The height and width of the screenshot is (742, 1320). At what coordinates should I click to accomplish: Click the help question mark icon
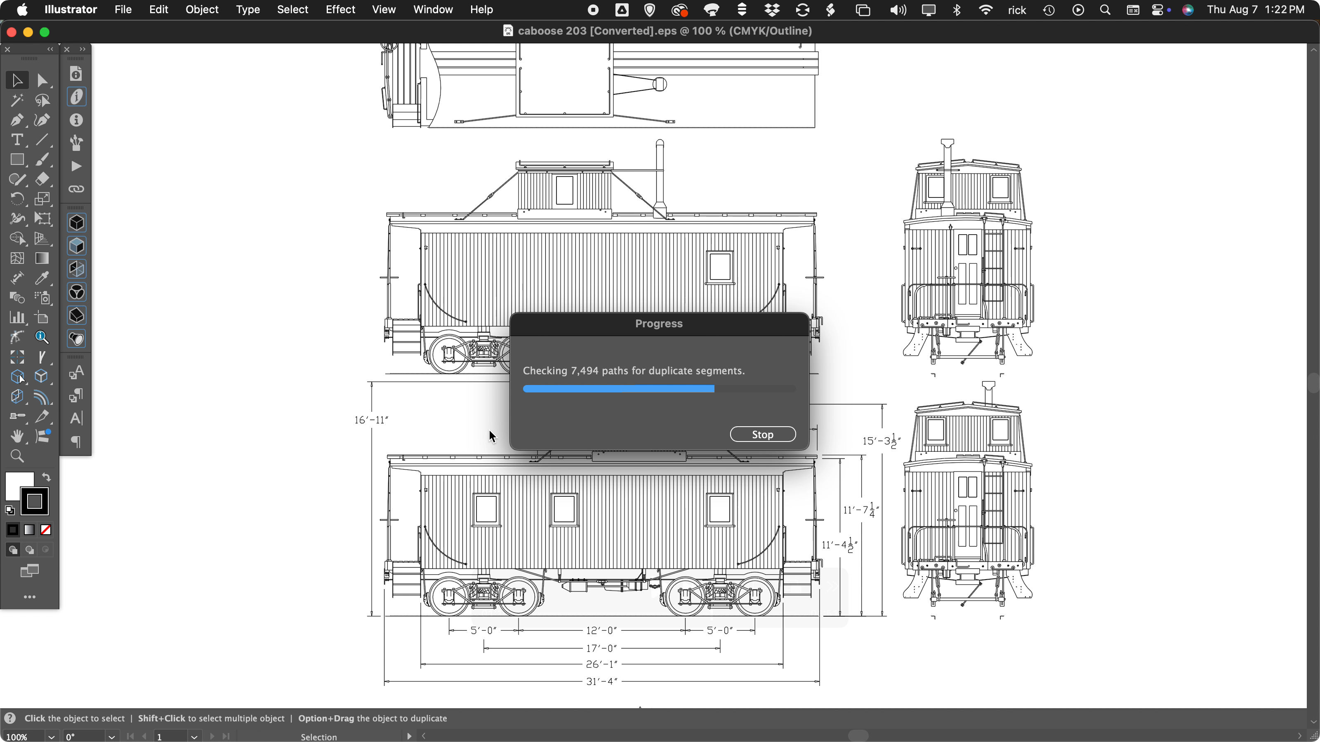pos(10,718)
